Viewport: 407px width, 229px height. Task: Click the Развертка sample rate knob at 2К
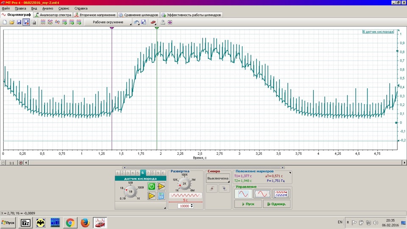184,183
